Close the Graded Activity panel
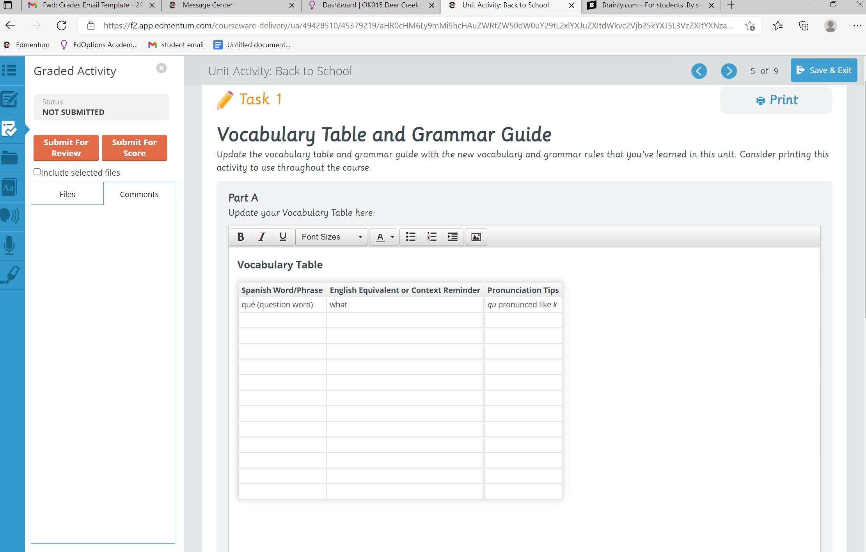 pos(161,69)
